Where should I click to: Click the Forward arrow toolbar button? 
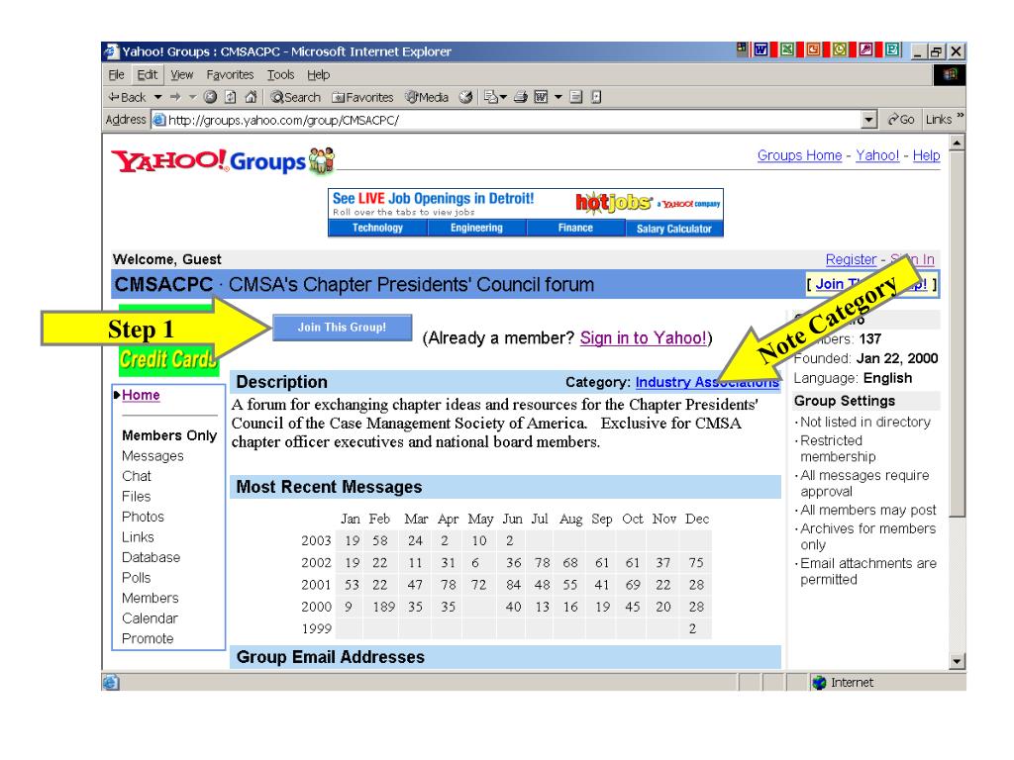click(175, 97)
